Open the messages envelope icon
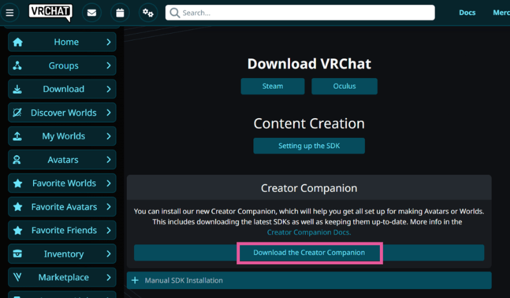Viewport: 510px width, 298px height. 92,13
